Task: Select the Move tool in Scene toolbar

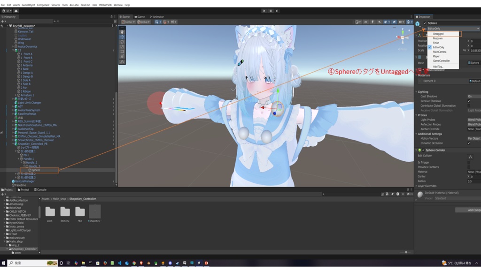Action: [122, 37]
